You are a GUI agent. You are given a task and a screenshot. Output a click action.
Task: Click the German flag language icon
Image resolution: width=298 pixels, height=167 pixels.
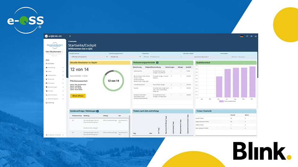click(x=242, y=36)
